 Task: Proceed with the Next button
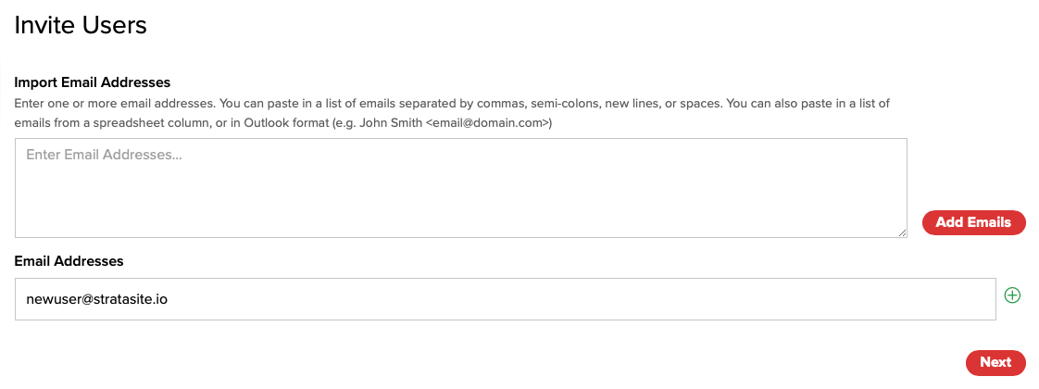[995, 362]
